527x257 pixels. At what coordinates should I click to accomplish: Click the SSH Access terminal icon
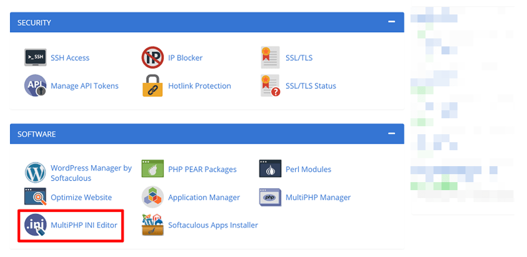35,58
